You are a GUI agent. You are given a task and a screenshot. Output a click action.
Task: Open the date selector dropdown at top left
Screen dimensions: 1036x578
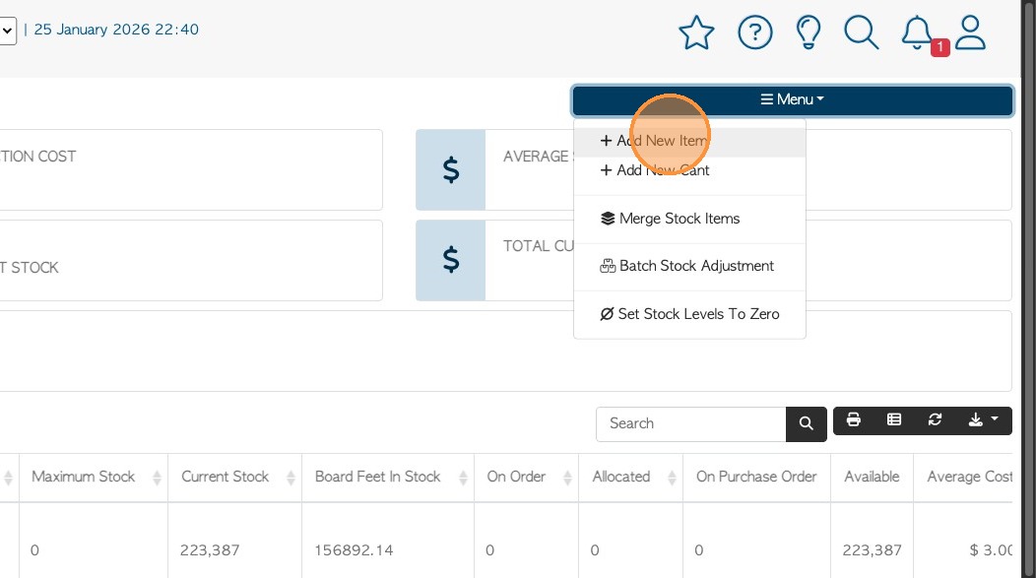7,31
